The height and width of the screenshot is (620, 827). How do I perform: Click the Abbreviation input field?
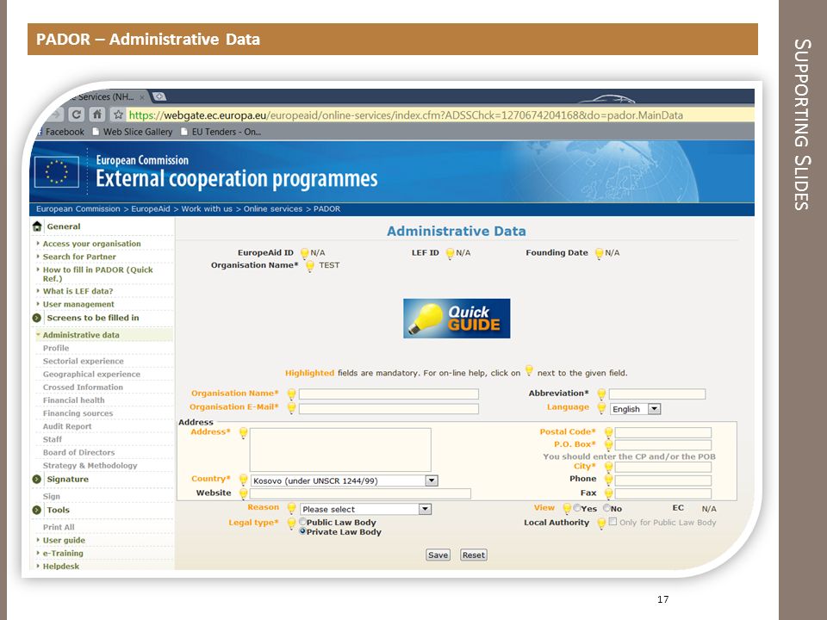657,394
